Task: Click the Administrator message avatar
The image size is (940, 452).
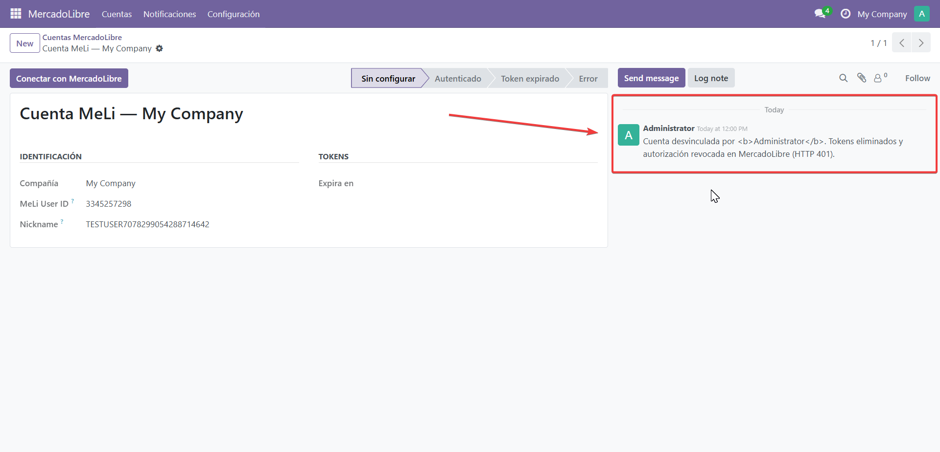Action: 629,135
